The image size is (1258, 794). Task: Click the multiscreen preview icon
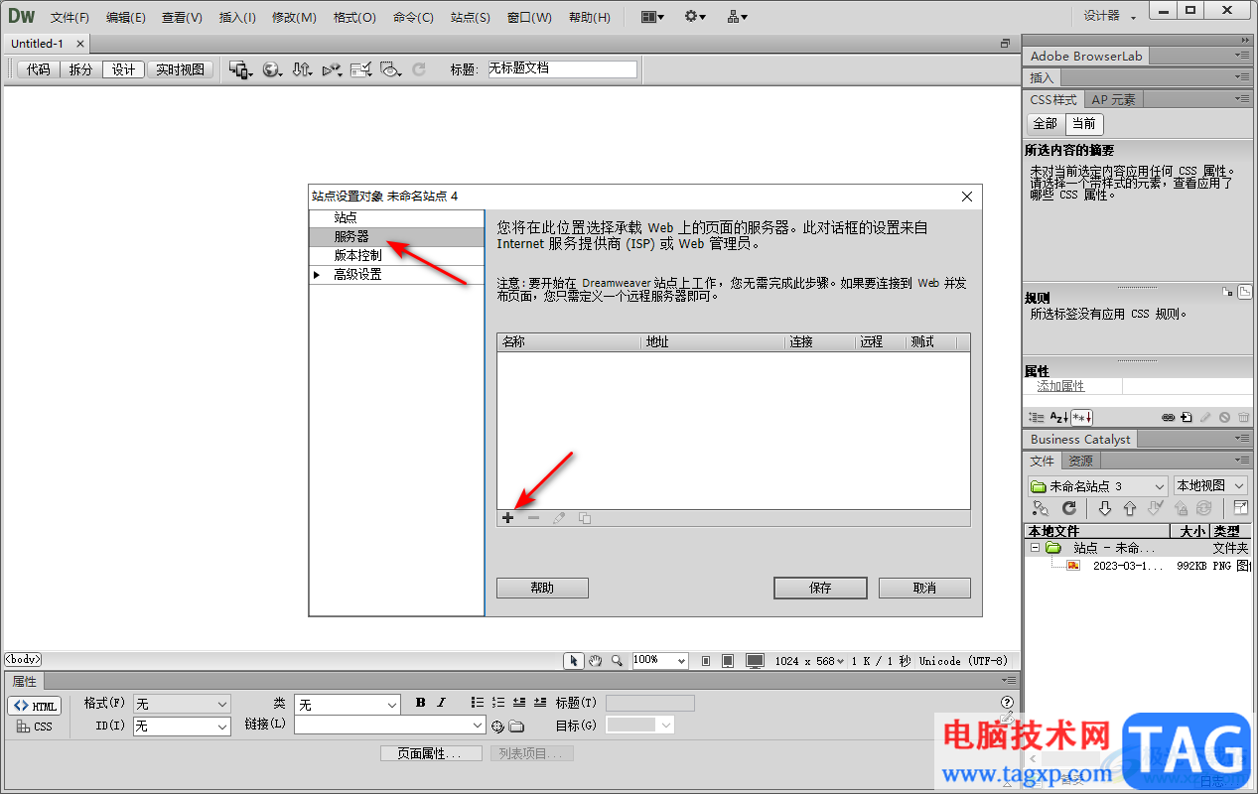click(x=241, y=69)
